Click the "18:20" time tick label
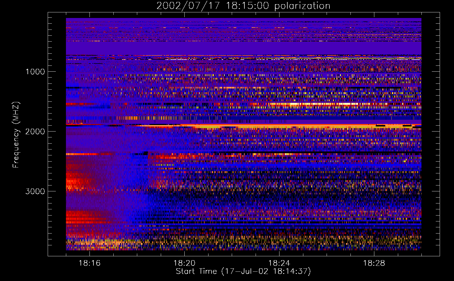454x281 pixels. coord(184,263)
